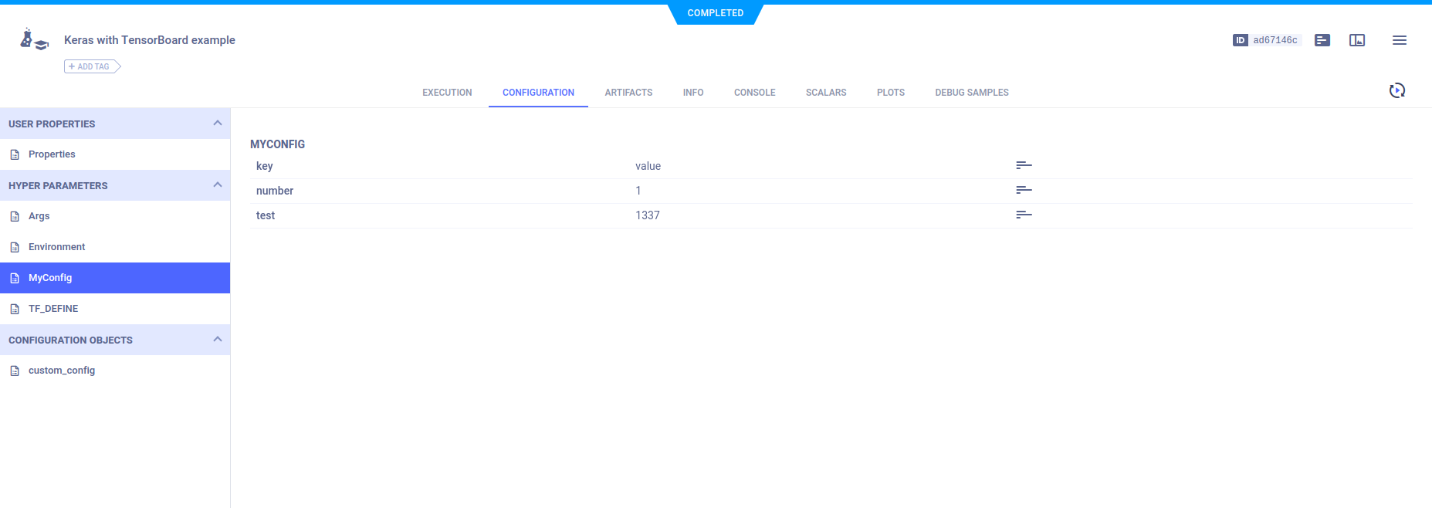Switch to full screen view icon
This screenshot has height=508, width=1432.
tap(1357, 40)
